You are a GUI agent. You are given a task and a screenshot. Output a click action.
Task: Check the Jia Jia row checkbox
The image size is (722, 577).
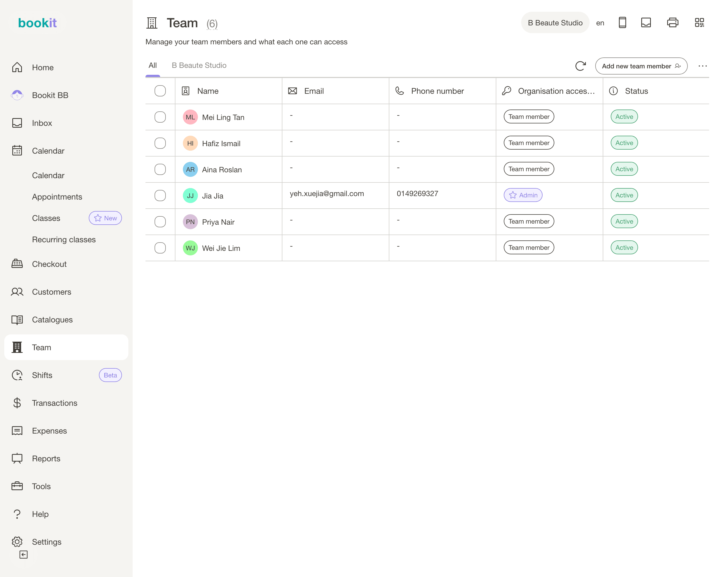click(x=160, y=195)
